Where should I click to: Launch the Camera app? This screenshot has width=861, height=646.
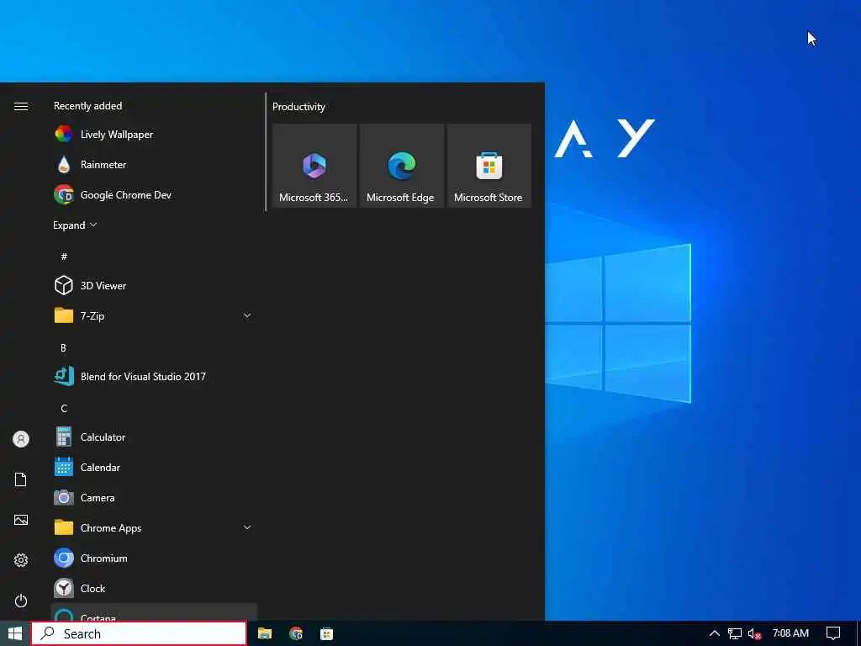(x=154, y=498)
